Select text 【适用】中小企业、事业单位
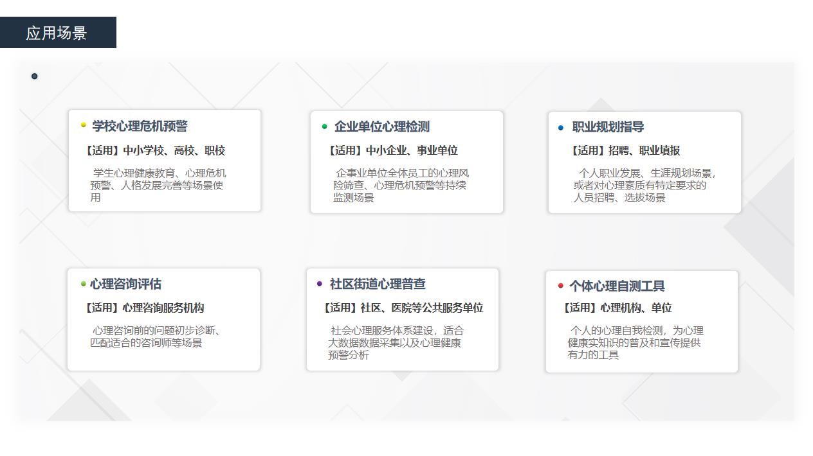Viewport: 813px width, 456px height. (x=392, y=150)
